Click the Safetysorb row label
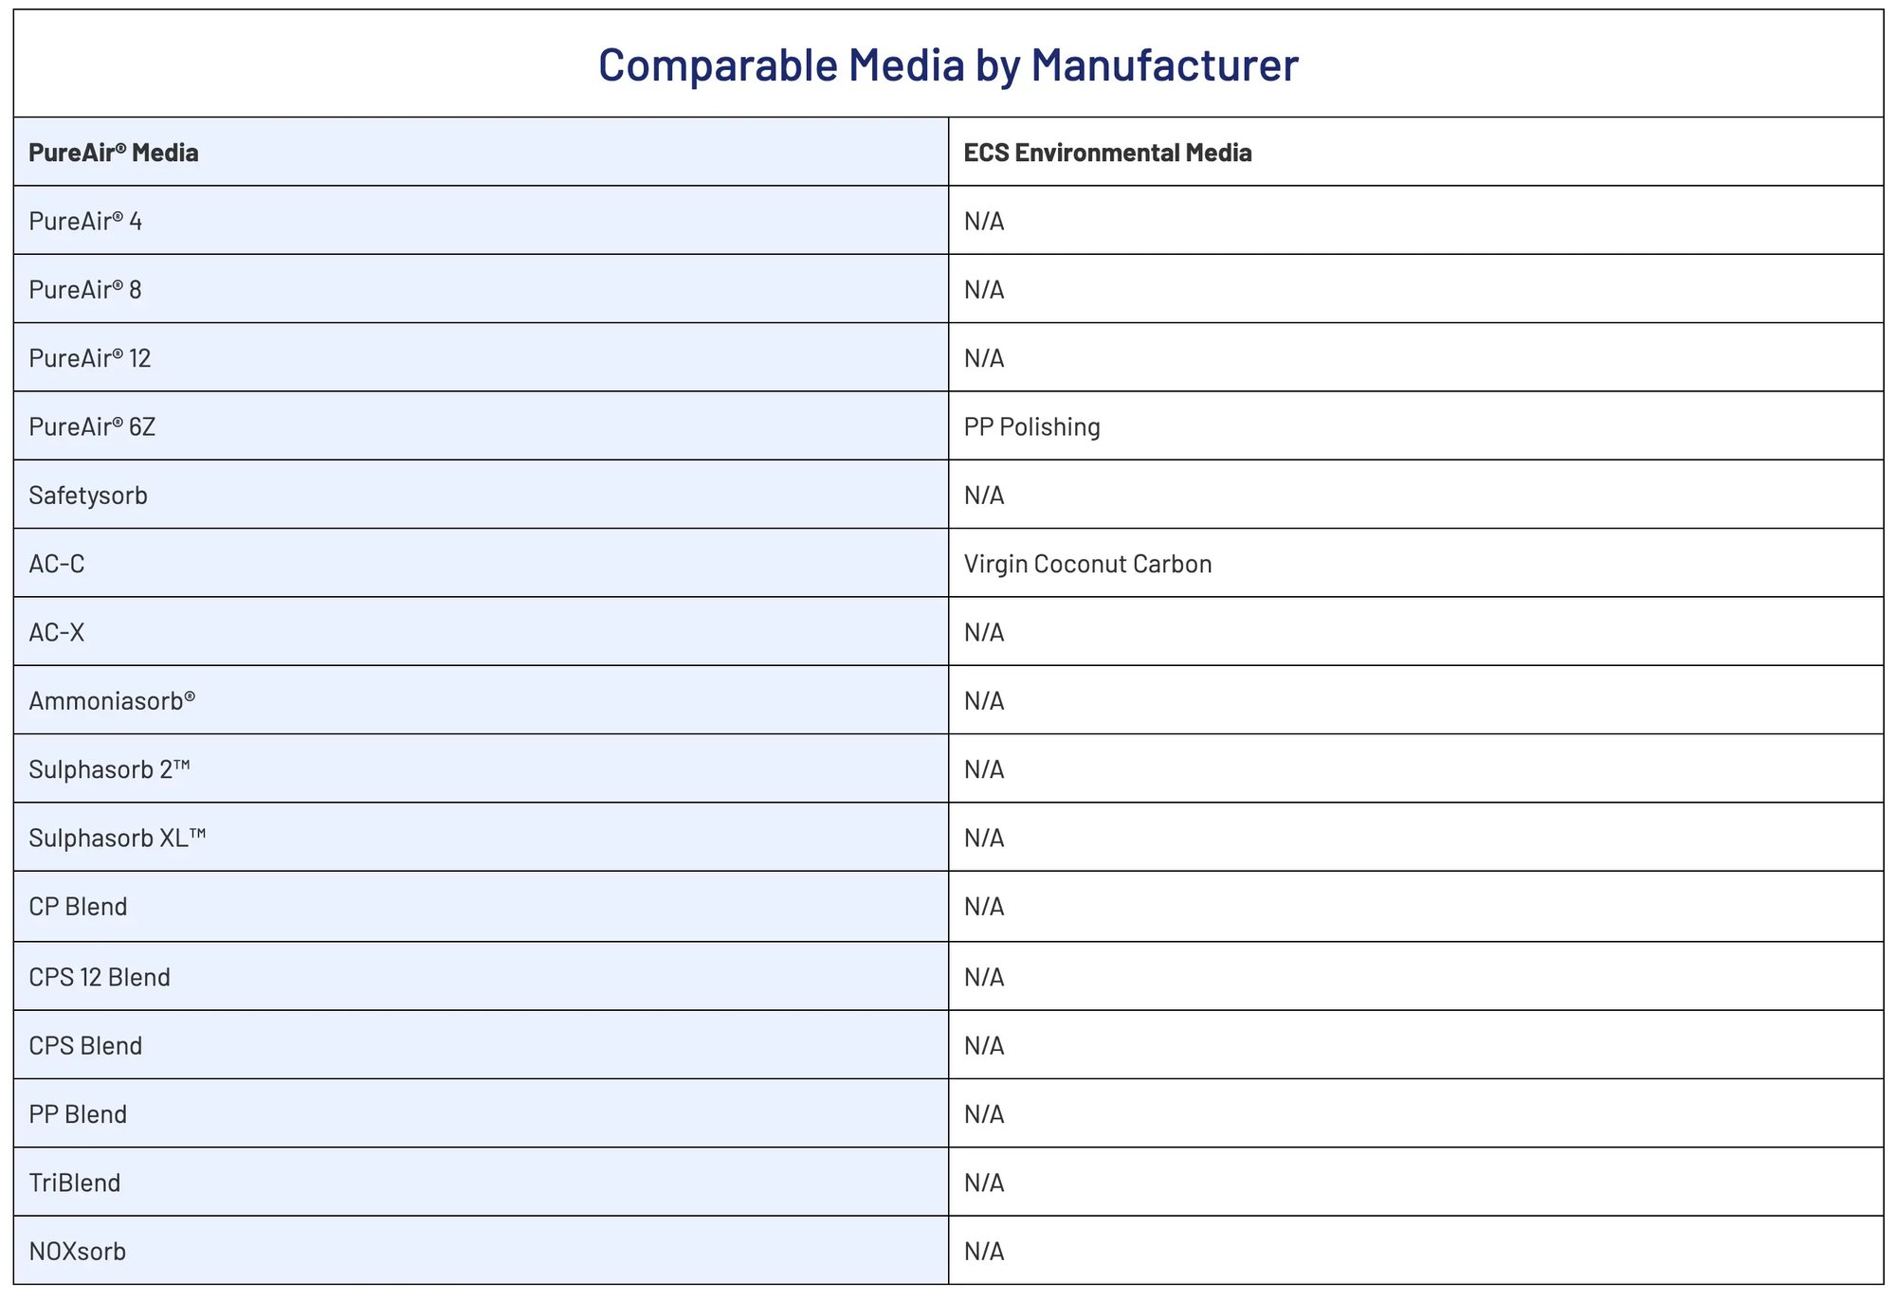Screen dimensions: 1896x1300 [88, 496]
